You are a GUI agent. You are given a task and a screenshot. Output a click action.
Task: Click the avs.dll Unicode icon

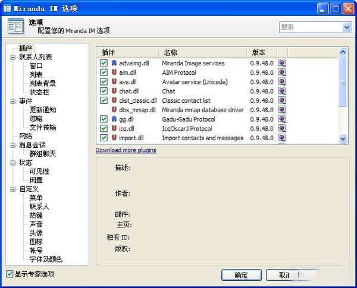(114, 81)
